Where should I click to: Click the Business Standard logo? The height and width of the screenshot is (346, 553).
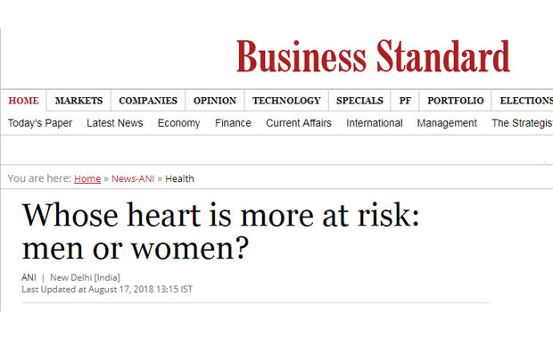coord(373,56)
